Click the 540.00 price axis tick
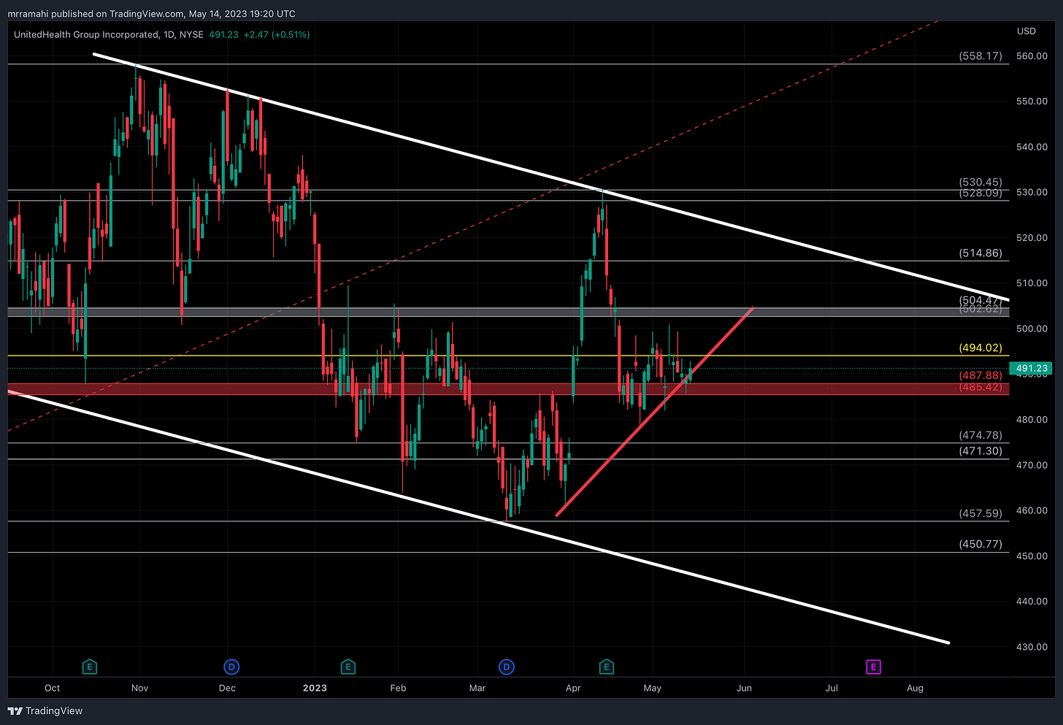The height and width of the screenshot is (725, 1063). pyautogui.click(x=1032, y=147)
